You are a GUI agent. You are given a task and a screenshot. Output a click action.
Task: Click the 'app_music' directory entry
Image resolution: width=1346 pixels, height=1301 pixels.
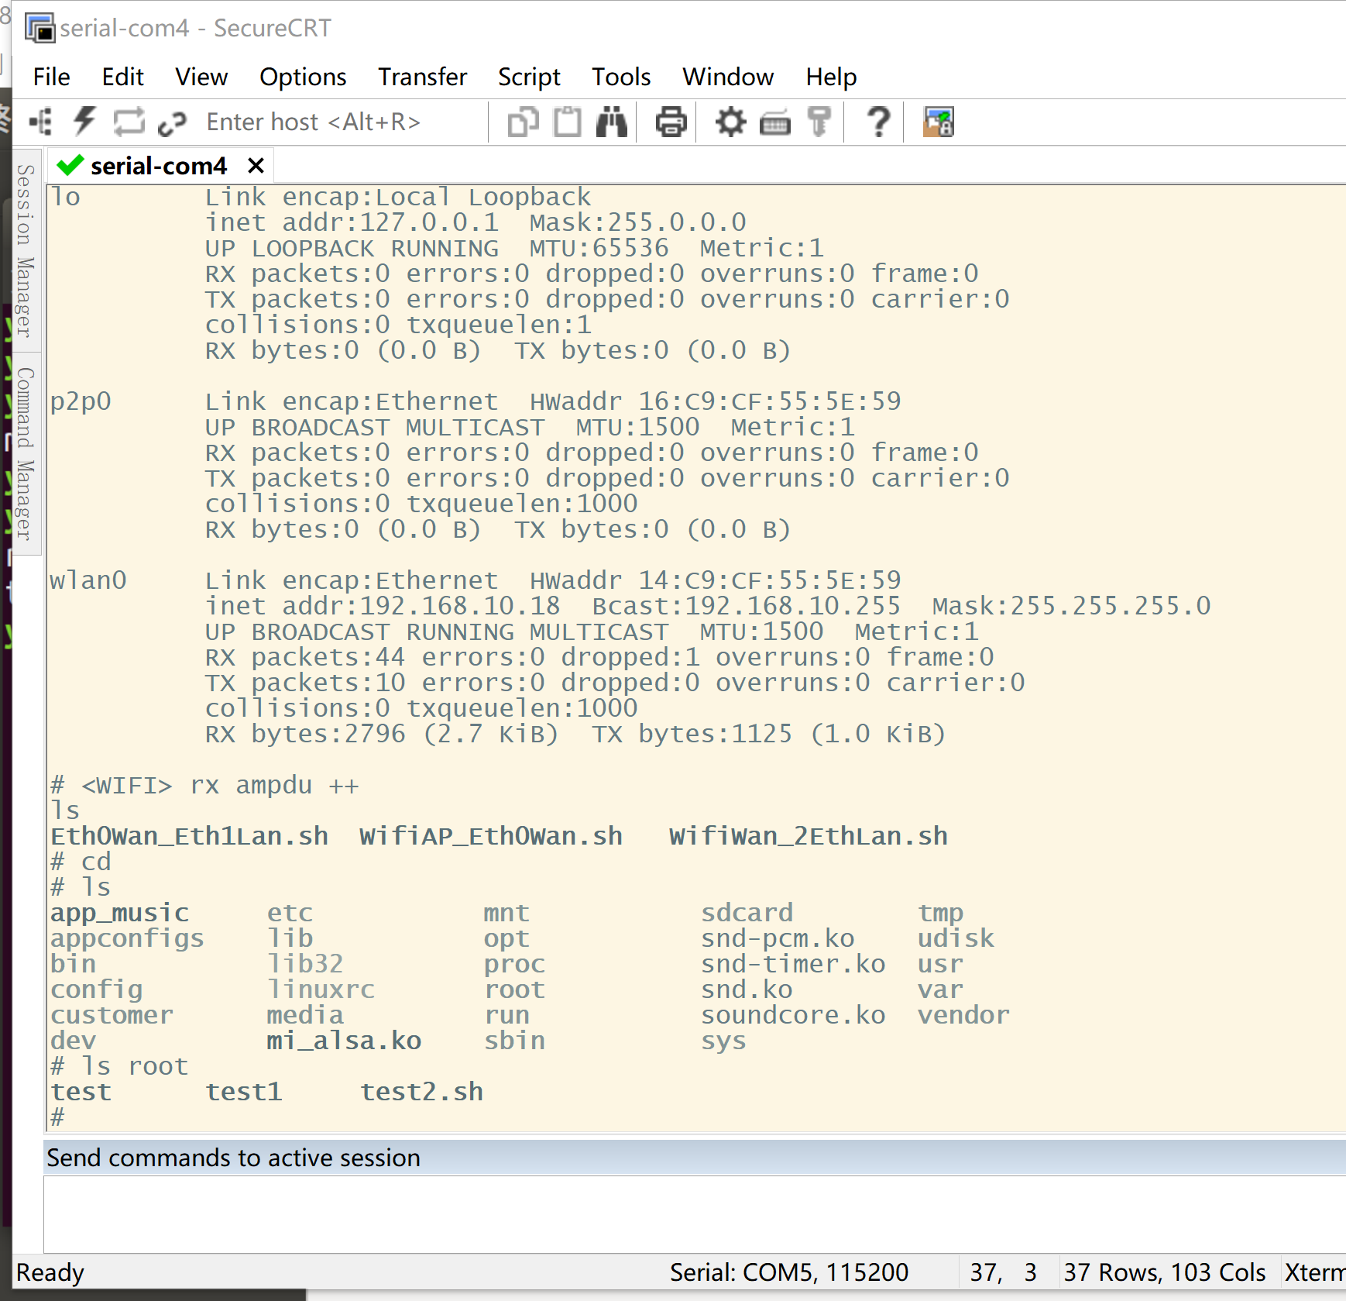[119, 913]
